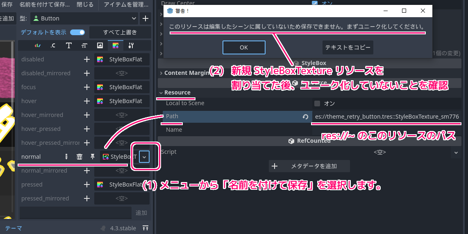Open the last theme items tab
Viewport: 468px width, 234px height.
click(x=131, y=45)
